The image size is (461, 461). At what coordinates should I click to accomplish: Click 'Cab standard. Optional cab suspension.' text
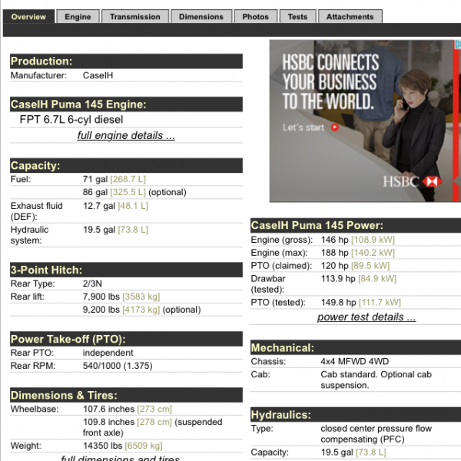click(x=376, y=380)
